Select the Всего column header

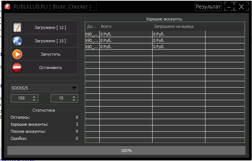click(125, 26)
